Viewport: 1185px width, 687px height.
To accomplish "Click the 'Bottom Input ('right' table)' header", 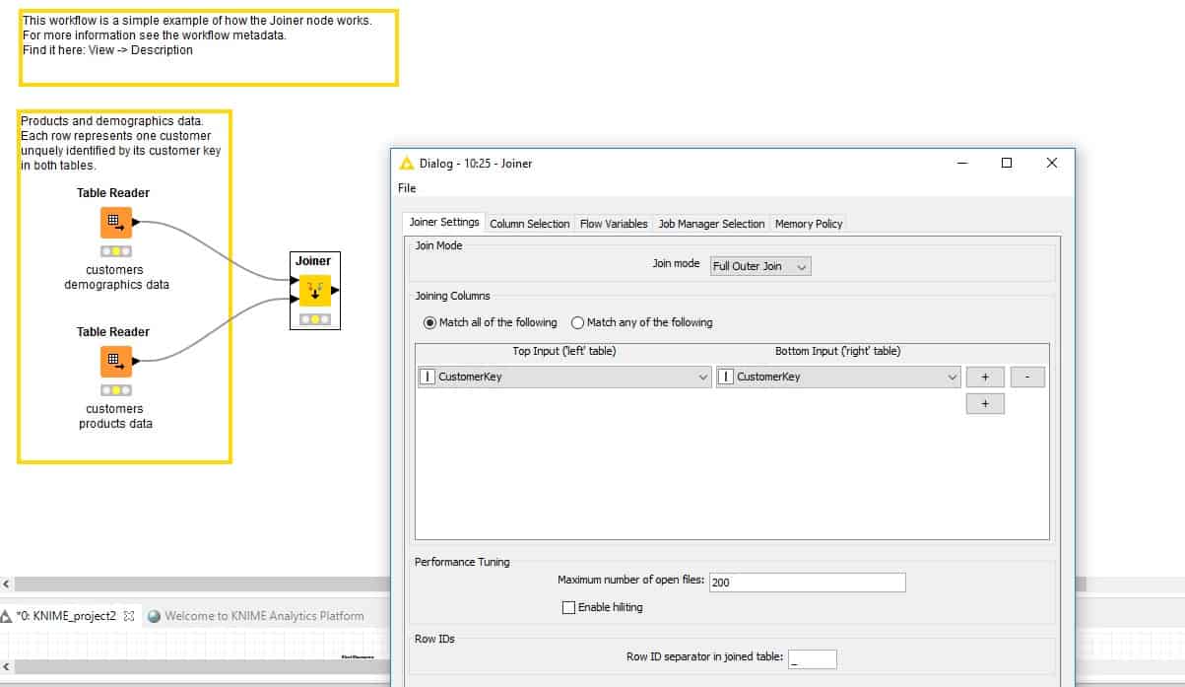I will coord(838,351).
